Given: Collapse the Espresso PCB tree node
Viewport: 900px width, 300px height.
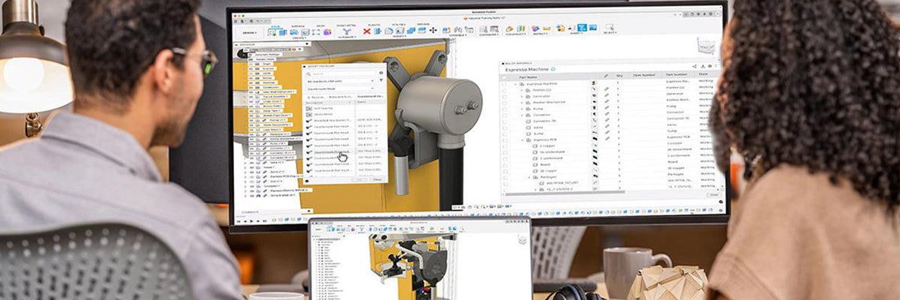Looking at the screenshot, I should pyautogui.click(x=523, y=140).
